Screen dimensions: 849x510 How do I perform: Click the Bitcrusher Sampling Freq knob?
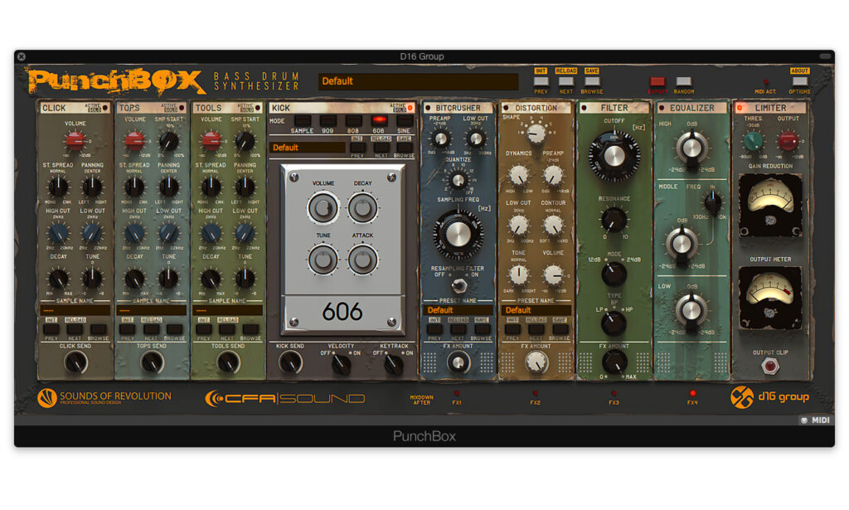pos(458,235)
